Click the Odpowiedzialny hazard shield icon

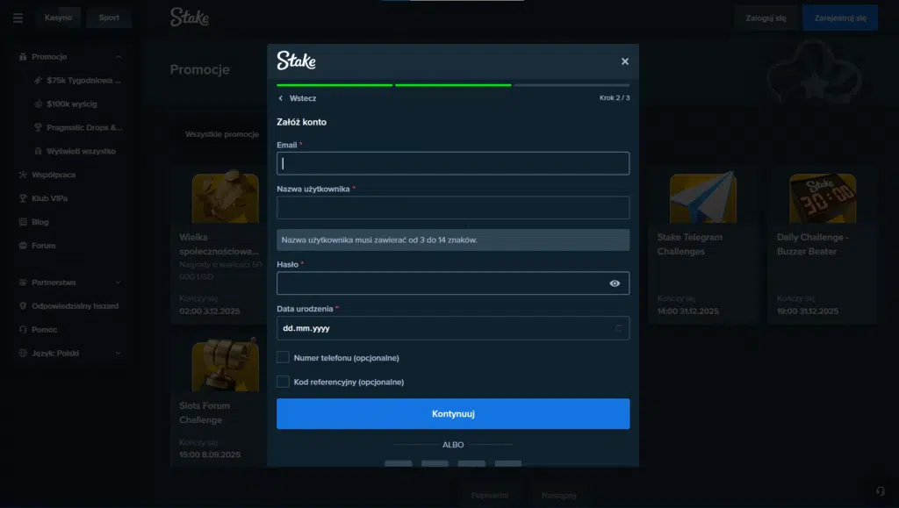pos(23,306)
